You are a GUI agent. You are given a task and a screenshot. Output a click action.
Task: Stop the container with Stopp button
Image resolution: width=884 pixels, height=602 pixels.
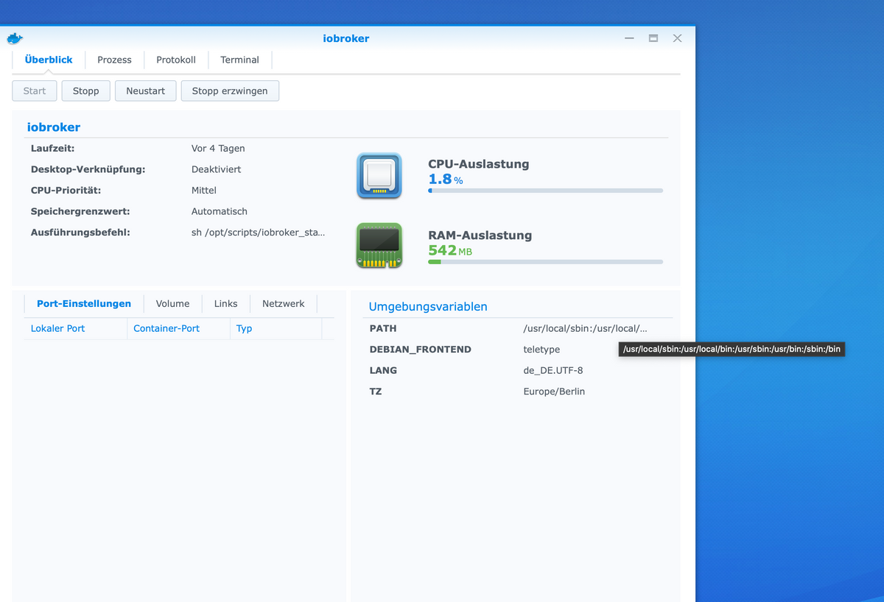[86, 91]
